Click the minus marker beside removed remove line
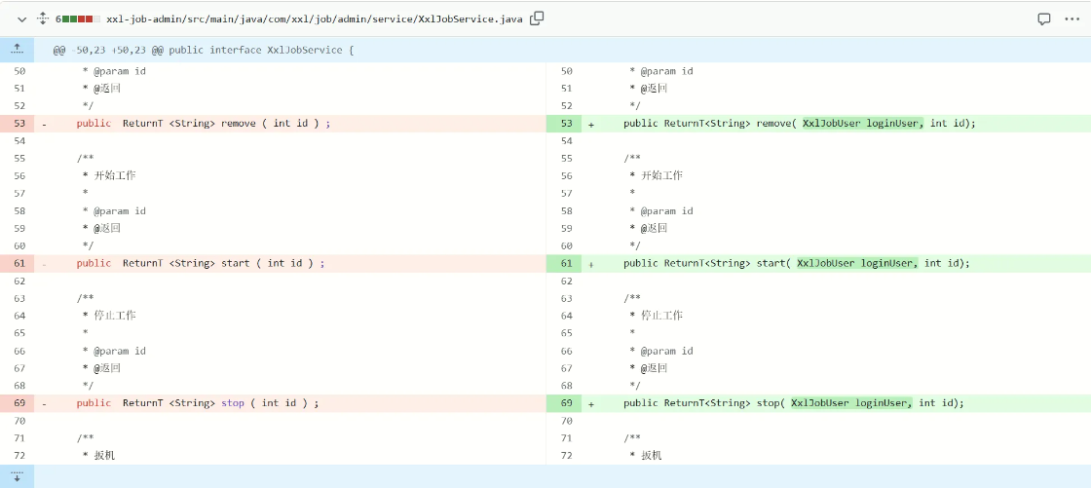 click(44, 124)
